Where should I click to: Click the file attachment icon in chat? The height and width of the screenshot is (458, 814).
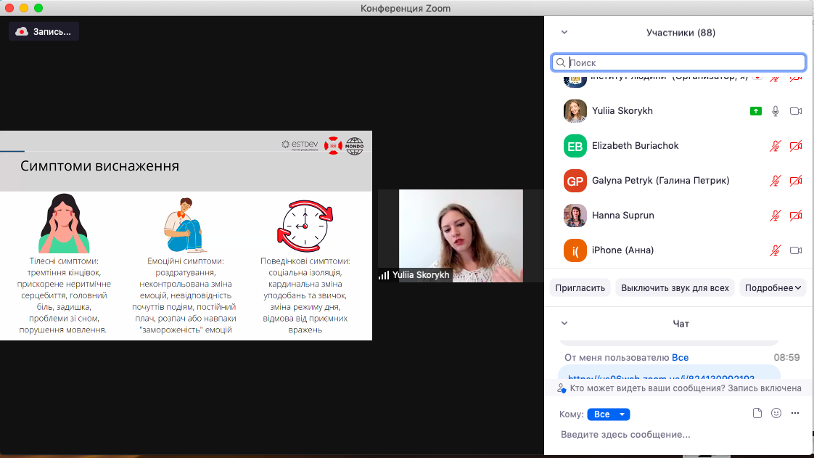[757, 413]
